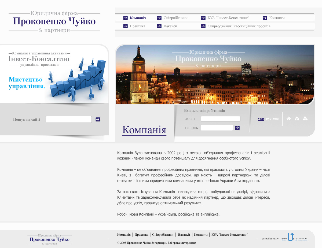The width and height of the screenshot is (322, 248).
Task: Open the Співробітники top menu item
Action: pyautogui.click(x=175, y=18)
